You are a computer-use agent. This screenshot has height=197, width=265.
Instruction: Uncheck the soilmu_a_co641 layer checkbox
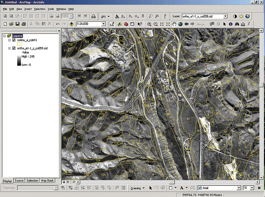pyautogui.click(x=14, y=40)
